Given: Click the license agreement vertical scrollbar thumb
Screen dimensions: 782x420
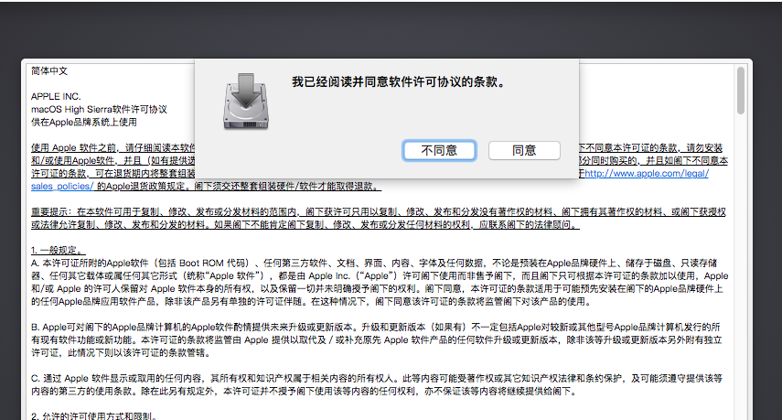Looking at the screenshot, I should tap(741, 91).
